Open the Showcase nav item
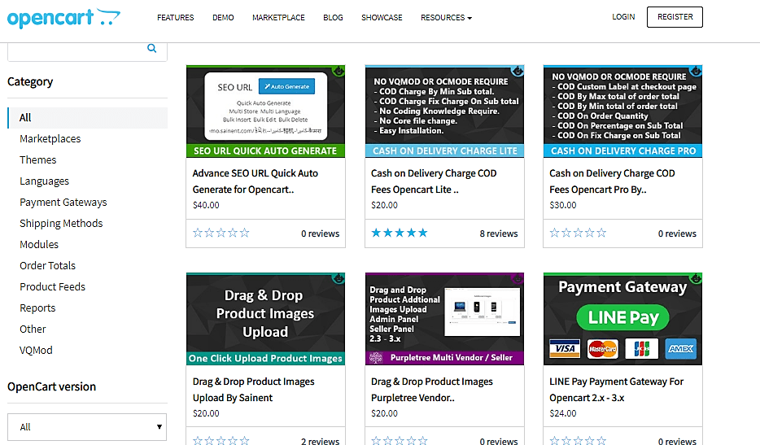Viewport: 760px width, 445px height. tap(382, 17)
